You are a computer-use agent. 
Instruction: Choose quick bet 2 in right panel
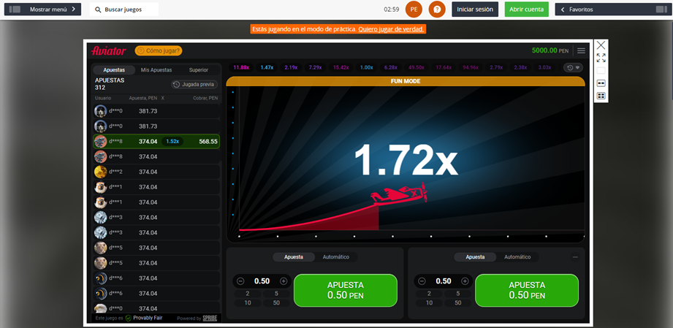429,294
